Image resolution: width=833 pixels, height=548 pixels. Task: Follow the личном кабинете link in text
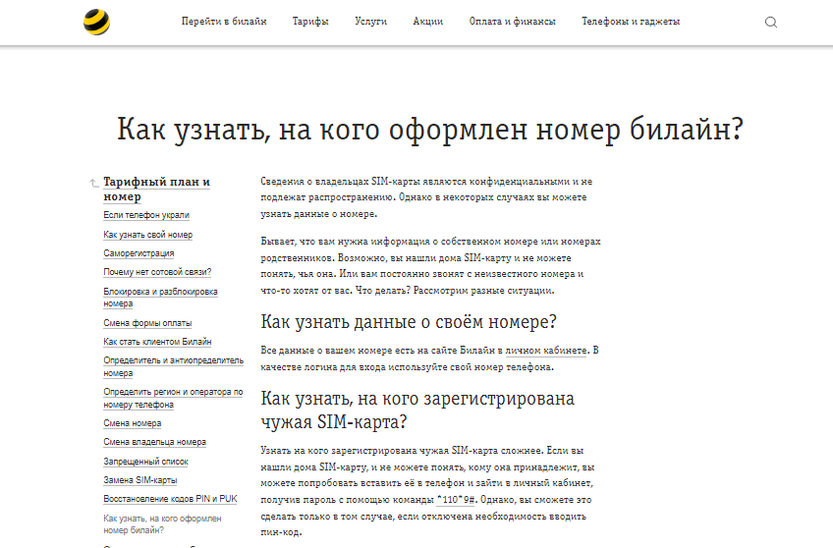pos(546,351)
